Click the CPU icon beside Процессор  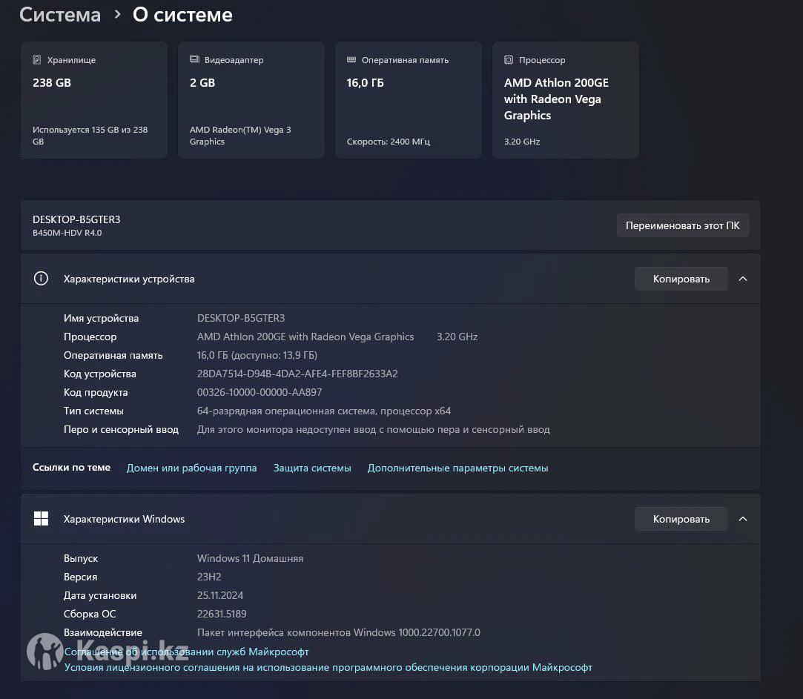click(509, 60)
